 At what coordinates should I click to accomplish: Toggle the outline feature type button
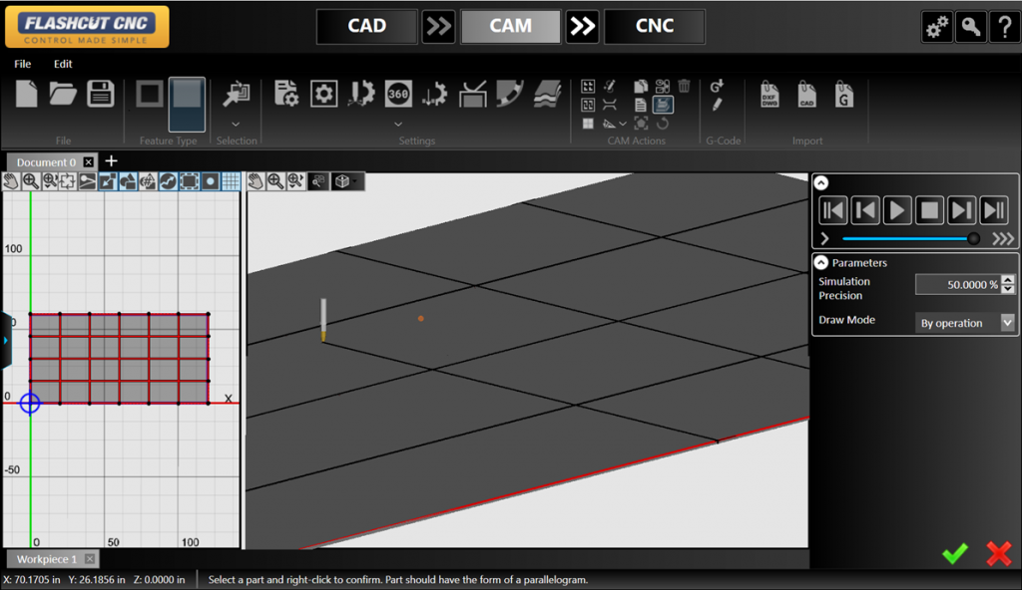click(x=150, y=94)
